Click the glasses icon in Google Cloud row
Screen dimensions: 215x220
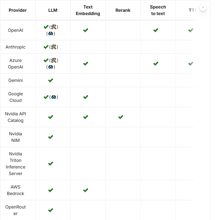(x=54, y=97)
